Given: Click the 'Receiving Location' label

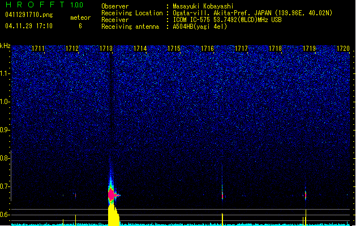Looking at the screenshot, I should (132, 13).
